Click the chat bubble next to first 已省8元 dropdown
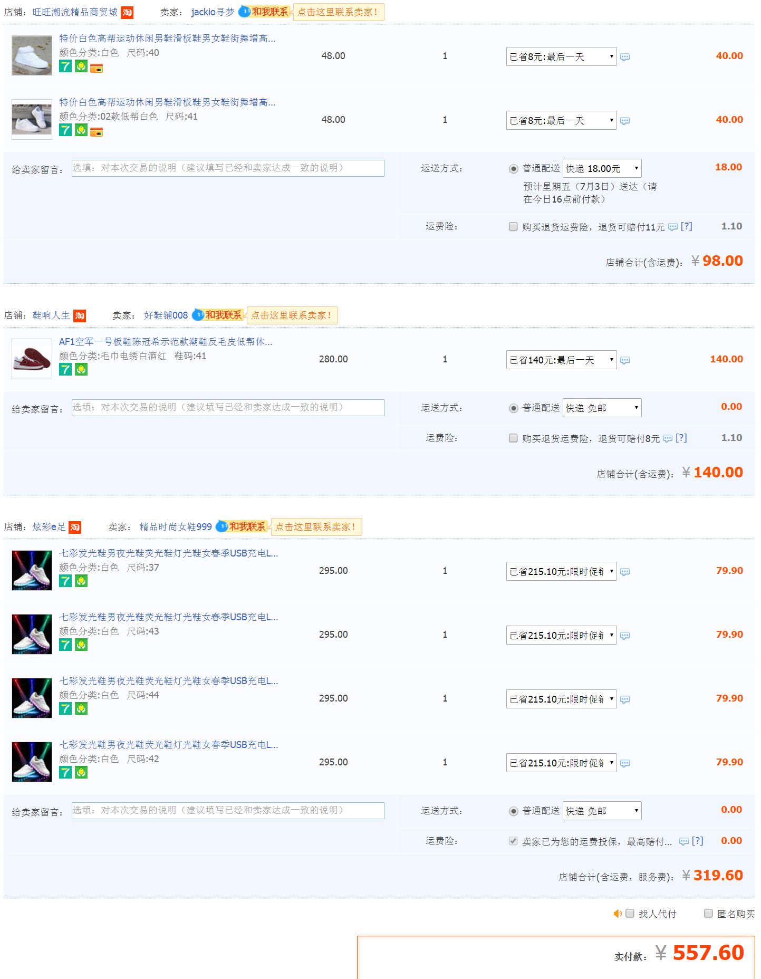The width and height of the screenshot is (761, 979). (625, 57)
